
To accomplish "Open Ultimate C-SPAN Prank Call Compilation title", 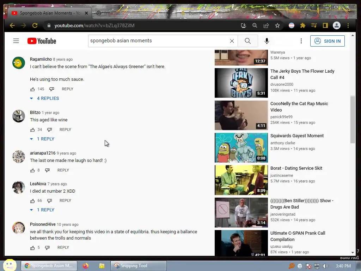I will click(298, 236).
